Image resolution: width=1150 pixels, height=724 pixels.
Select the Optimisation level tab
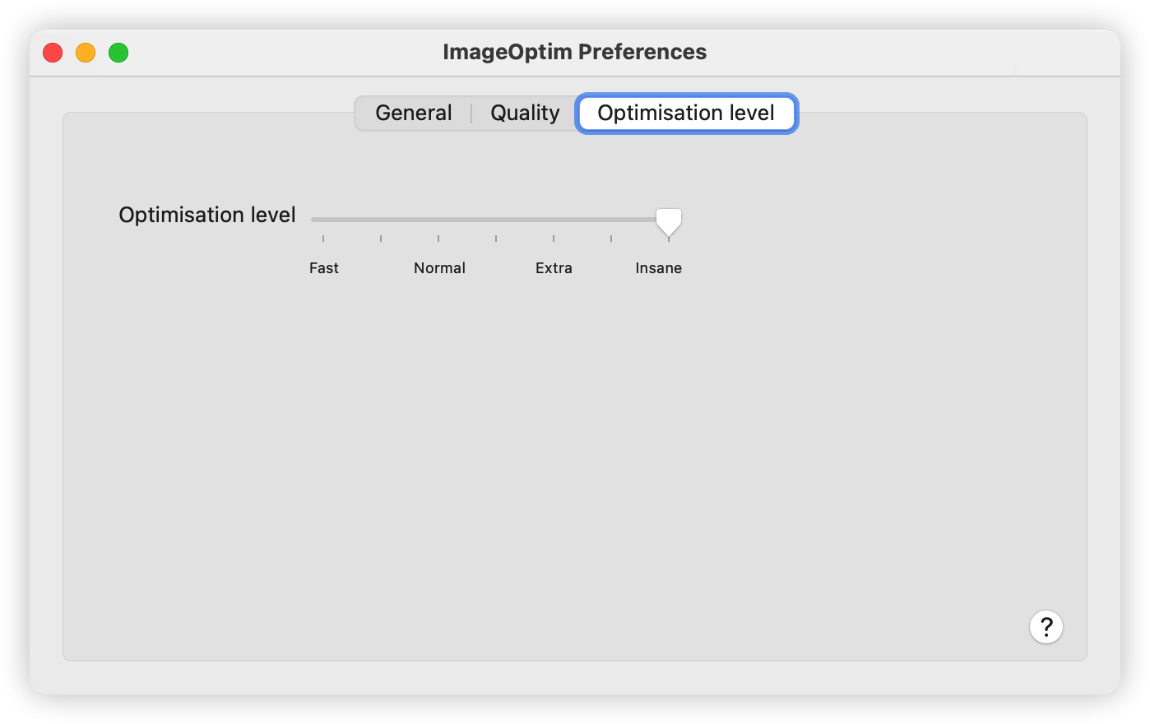pos(686,113)
